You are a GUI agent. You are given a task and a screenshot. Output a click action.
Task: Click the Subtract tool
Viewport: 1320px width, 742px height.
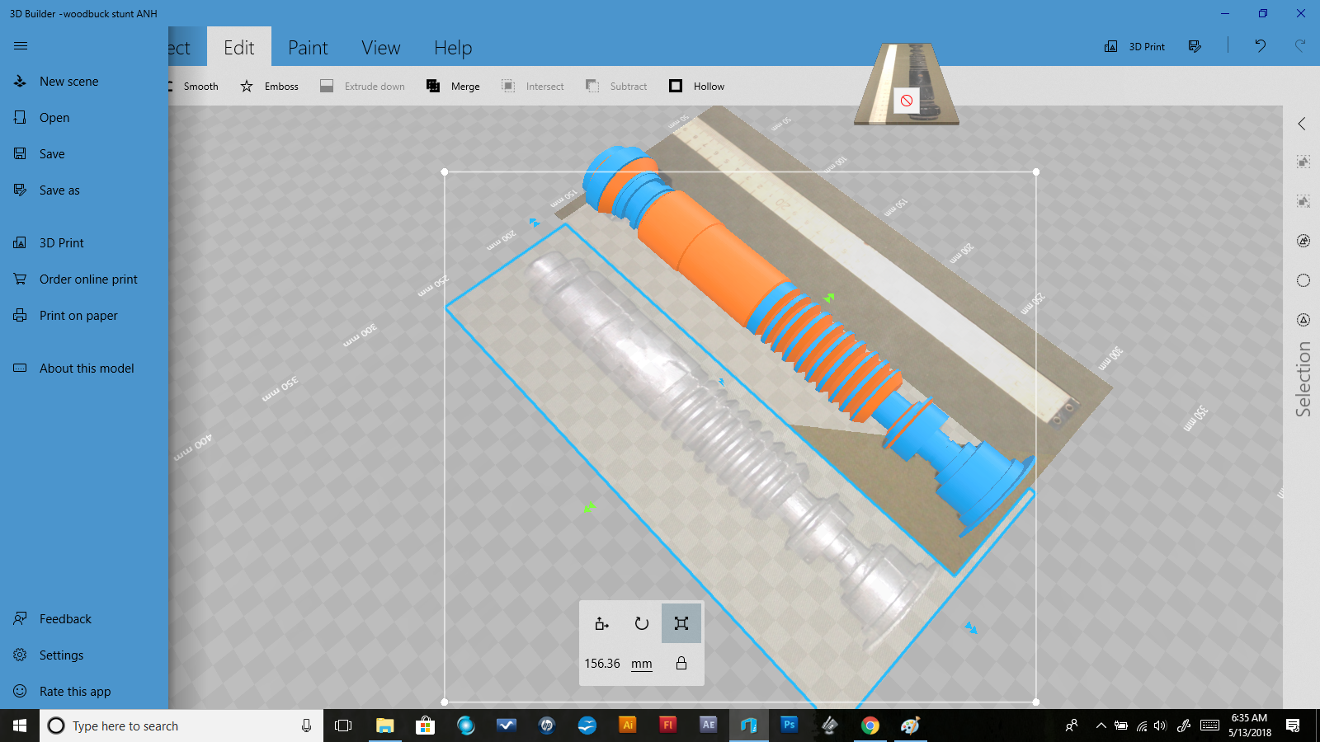coord(616,87)
